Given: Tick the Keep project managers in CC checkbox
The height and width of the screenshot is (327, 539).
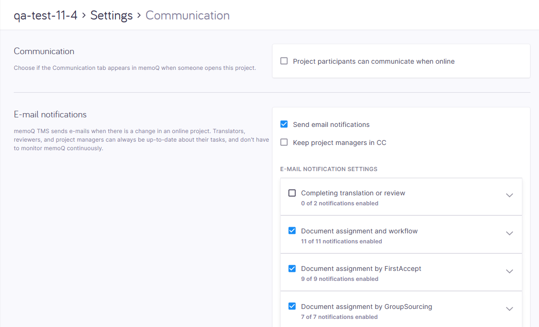Looking at the screenshot, I should point(284,143).
